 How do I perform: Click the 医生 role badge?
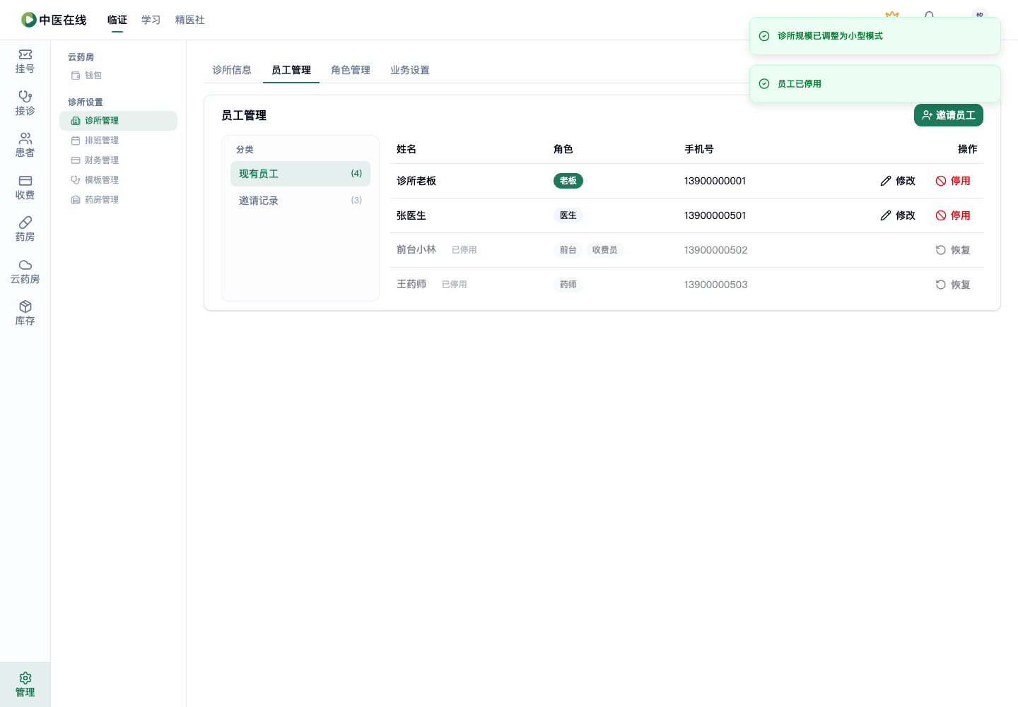tap(568, 215)
